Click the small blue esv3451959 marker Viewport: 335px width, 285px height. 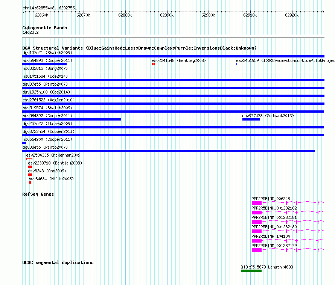point(237,64)
